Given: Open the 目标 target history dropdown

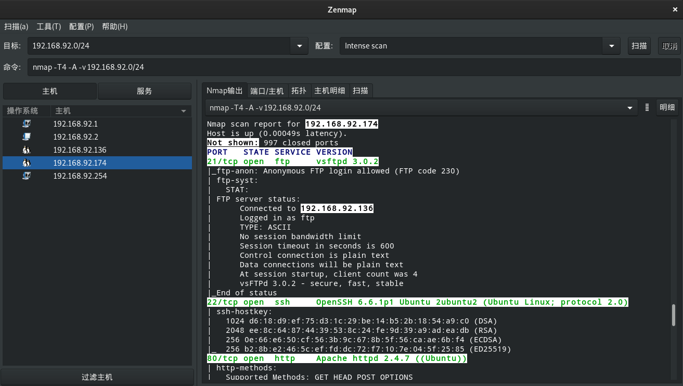Looking at the screenshot, I should tap(299, 46).
